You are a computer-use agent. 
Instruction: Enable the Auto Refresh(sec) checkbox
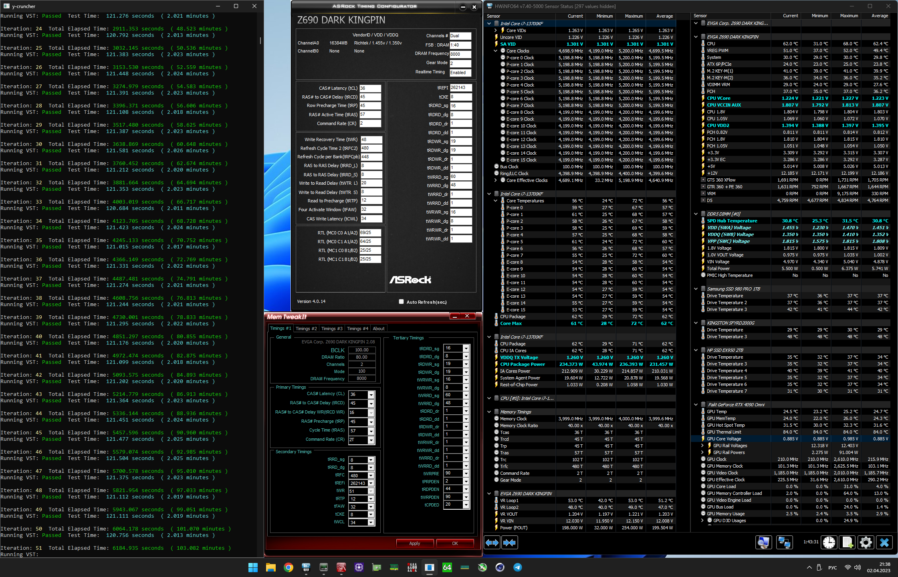(401, 302)
